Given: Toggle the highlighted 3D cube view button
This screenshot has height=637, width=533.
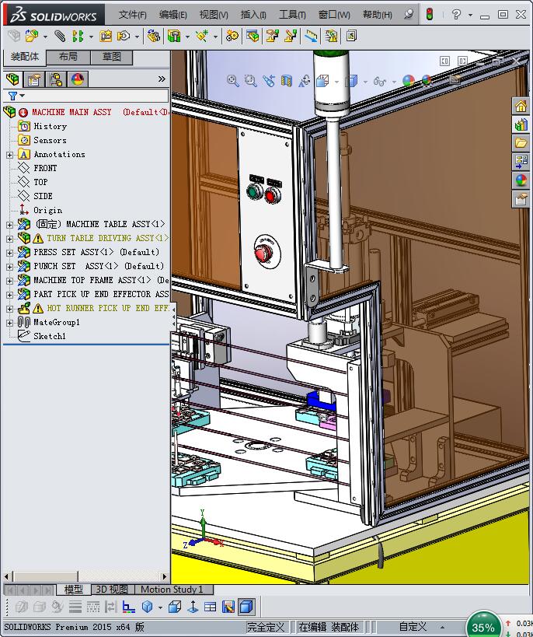Looking at the screenshot, I should pos(246,607).
